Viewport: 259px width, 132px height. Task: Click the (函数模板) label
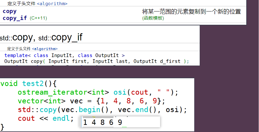153,18
